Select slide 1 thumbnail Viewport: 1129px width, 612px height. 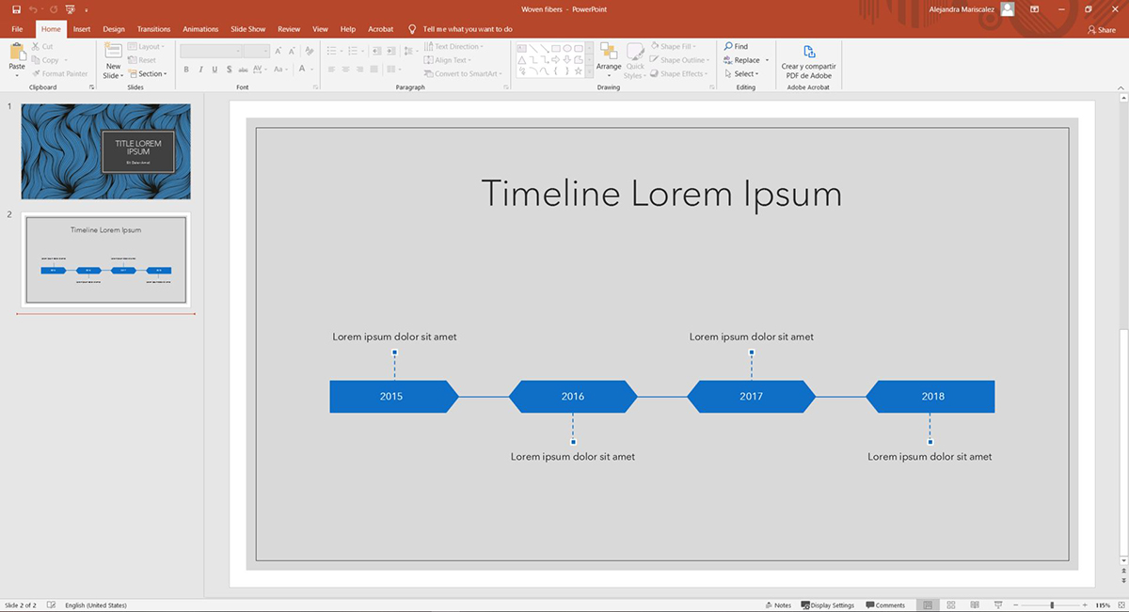(105, 151)
